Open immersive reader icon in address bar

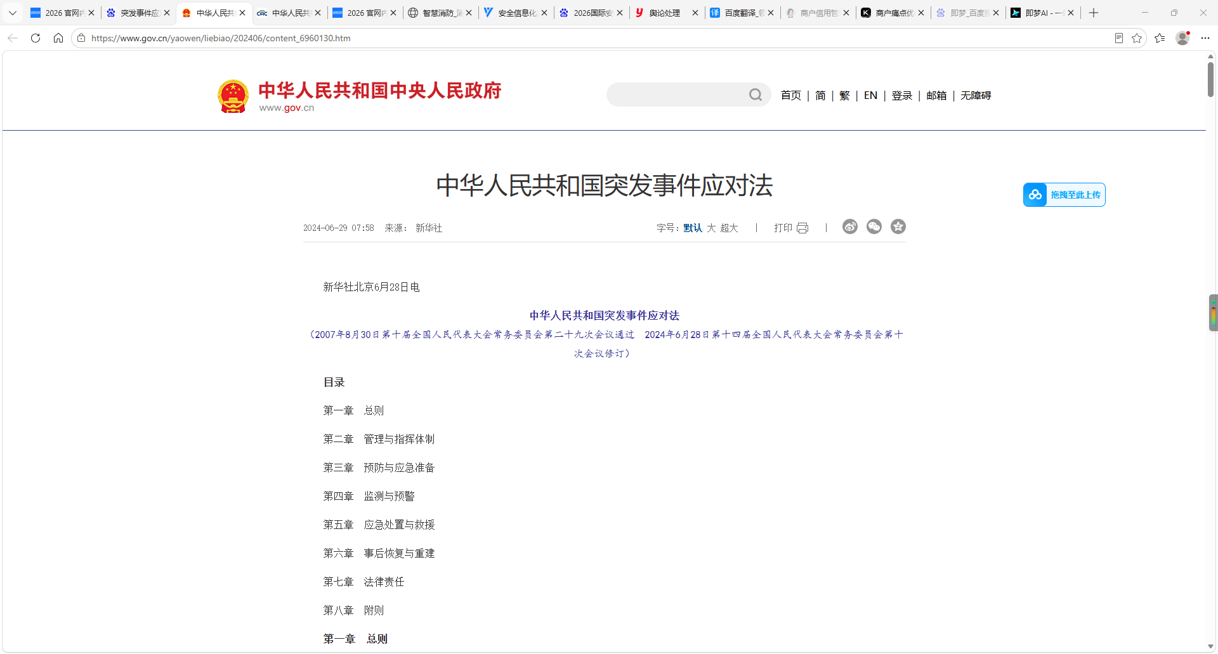pos(1119,38)
